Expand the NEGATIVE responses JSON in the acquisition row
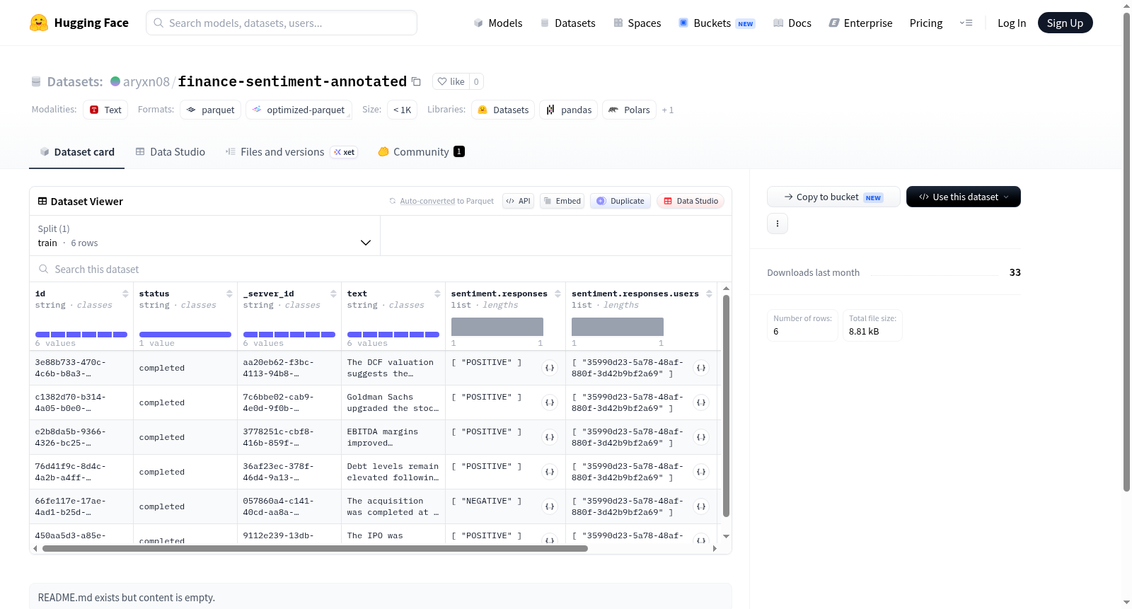Image resolution: width=1132 pixels, height=609 pixels. pos(550,506)
